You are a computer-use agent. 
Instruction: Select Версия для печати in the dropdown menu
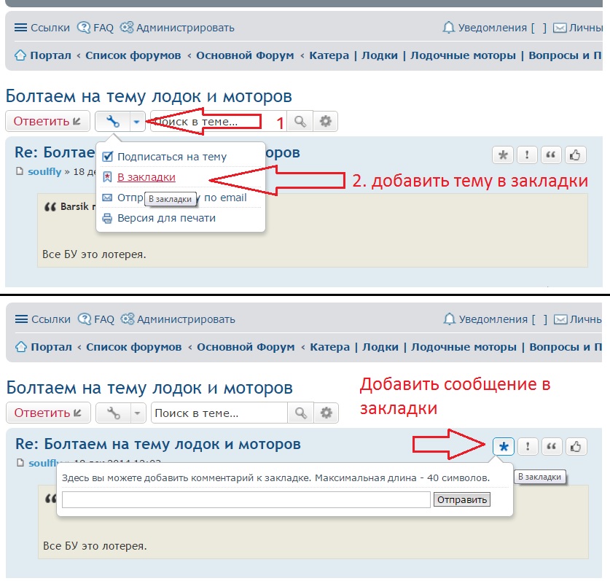[x=166, y=218]
